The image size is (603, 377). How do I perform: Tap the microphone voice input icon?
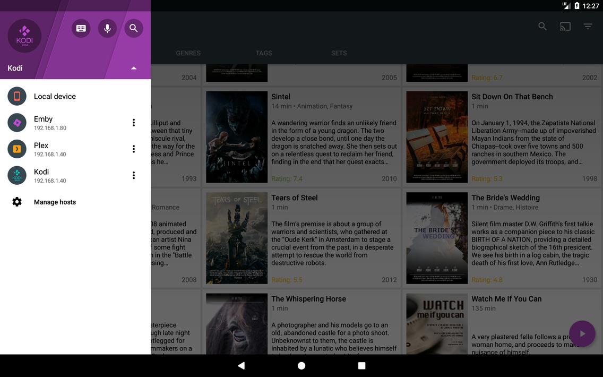pos(107,28)
